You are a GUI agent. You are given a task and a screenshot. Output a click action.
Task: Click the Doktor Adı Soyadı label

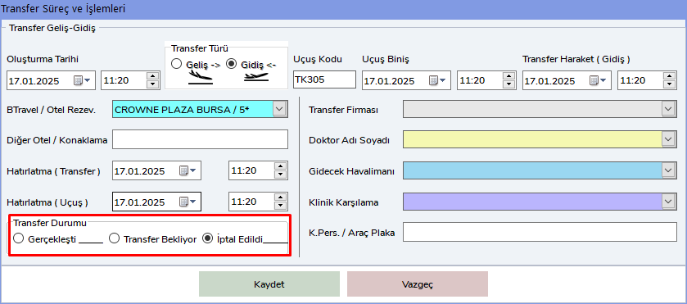pos(350,140)
